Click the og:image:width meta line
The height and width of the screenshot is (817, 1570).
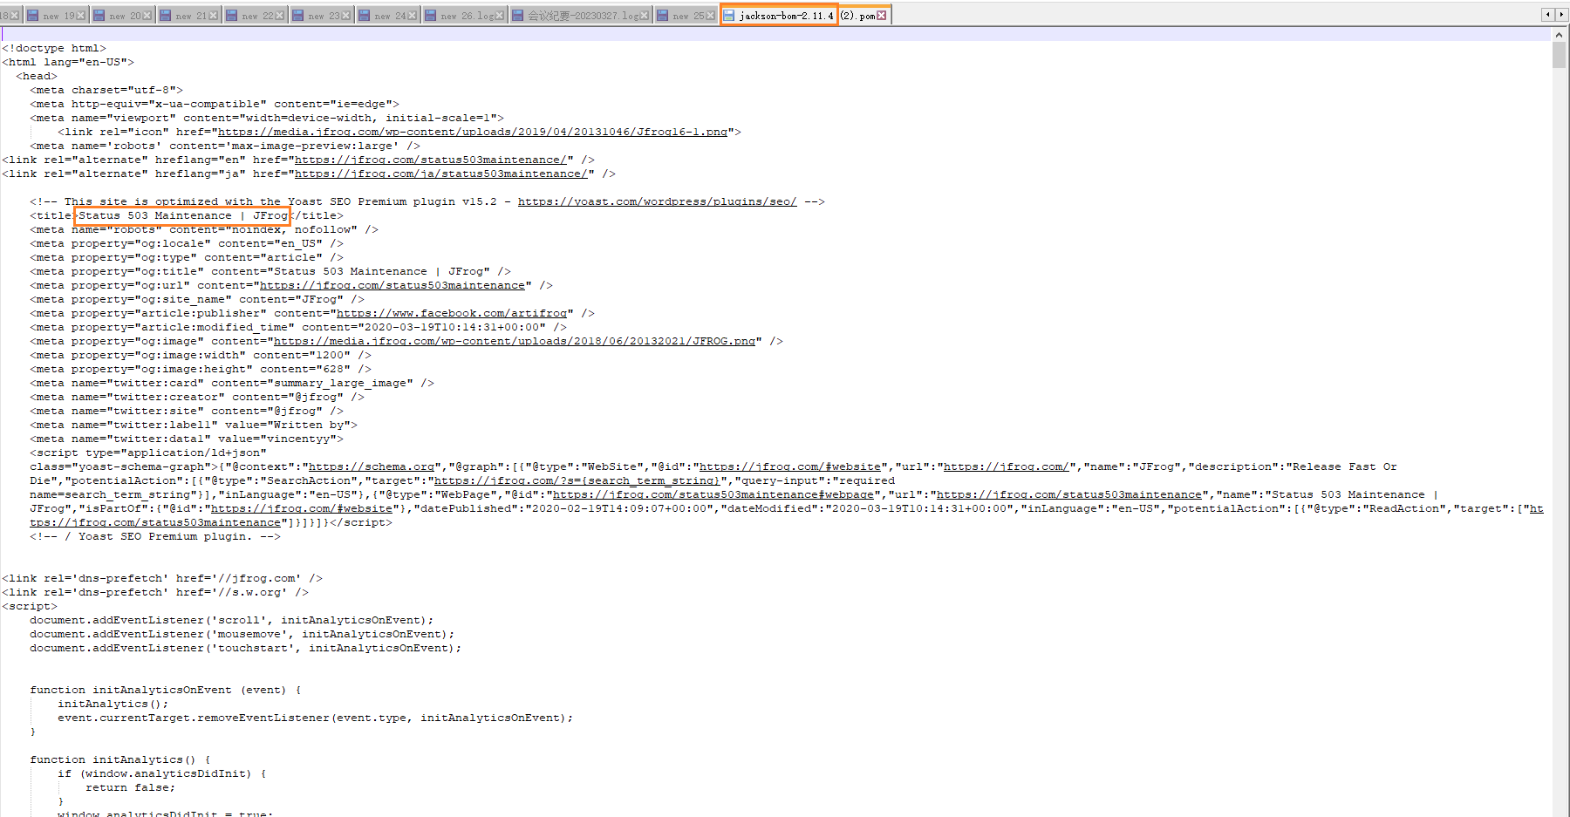coord(201,356)
